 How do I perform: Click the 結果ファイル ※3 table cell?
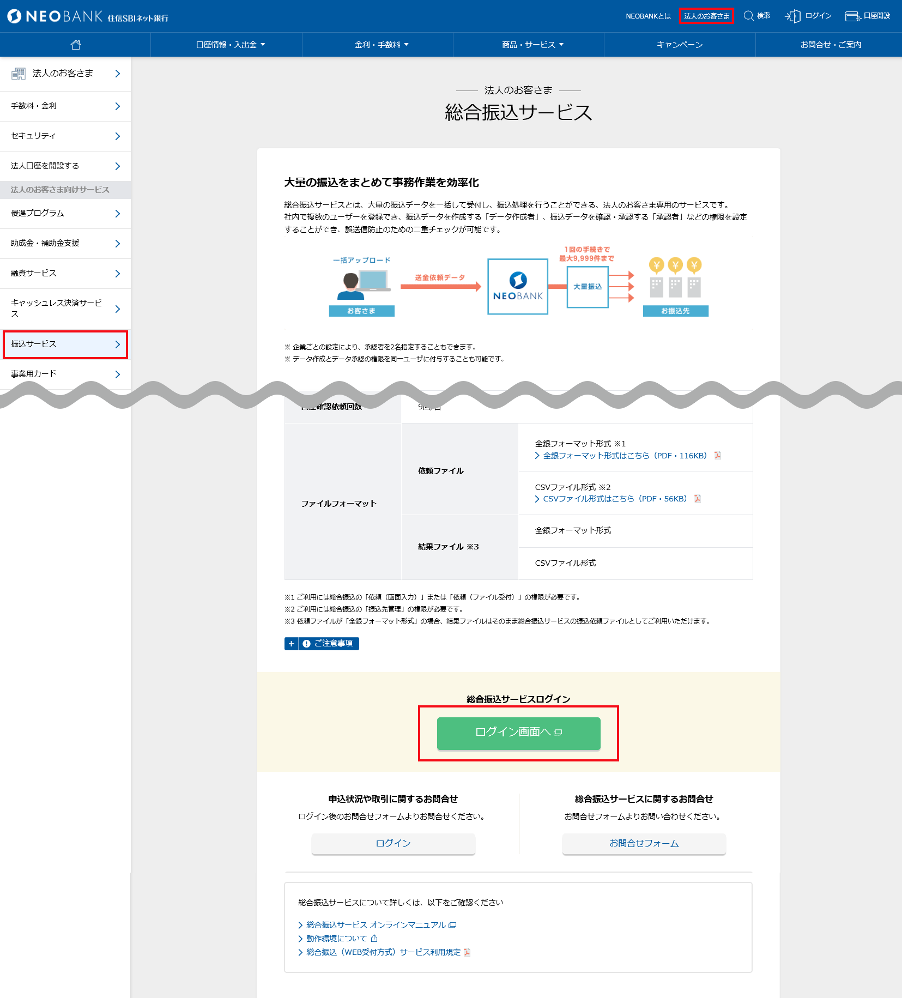coord(460,547)
